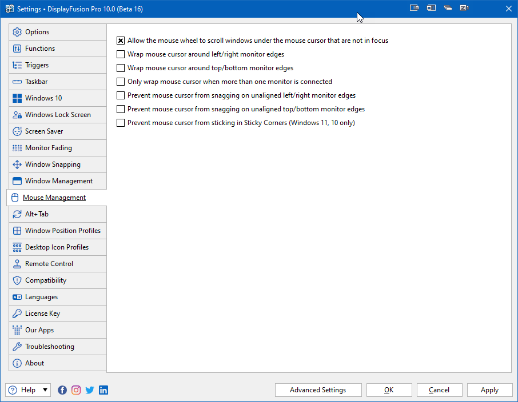Go to the Languages tab
518x402 pixels.
coord(58,297)
